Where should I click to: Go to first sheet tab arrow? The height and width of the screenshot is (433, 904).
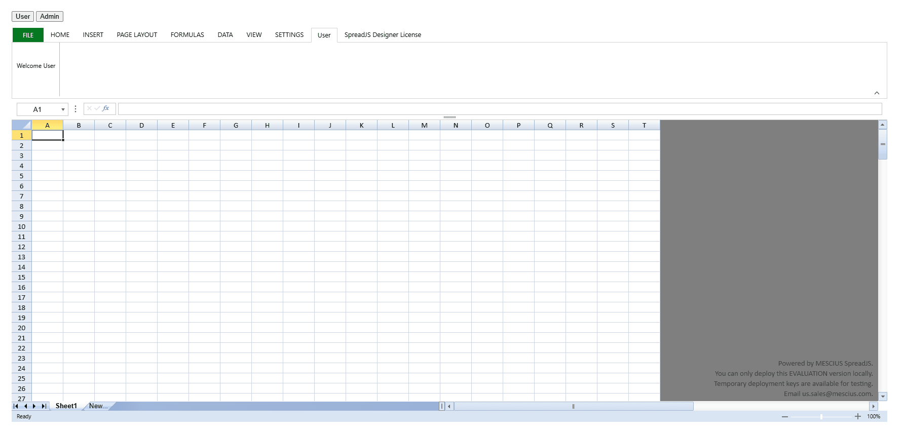(x=16, y=406)
